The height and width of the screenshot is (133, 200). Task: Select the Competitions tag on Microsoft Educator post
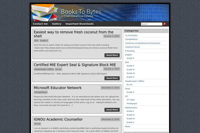pos(41,92)
